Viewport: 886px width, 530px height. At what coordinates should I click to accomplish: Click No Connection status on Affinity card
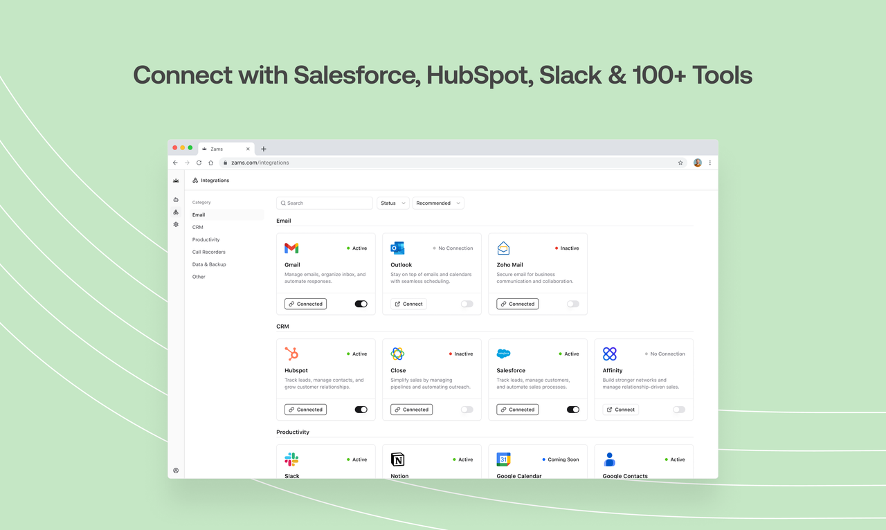point(665,354)
